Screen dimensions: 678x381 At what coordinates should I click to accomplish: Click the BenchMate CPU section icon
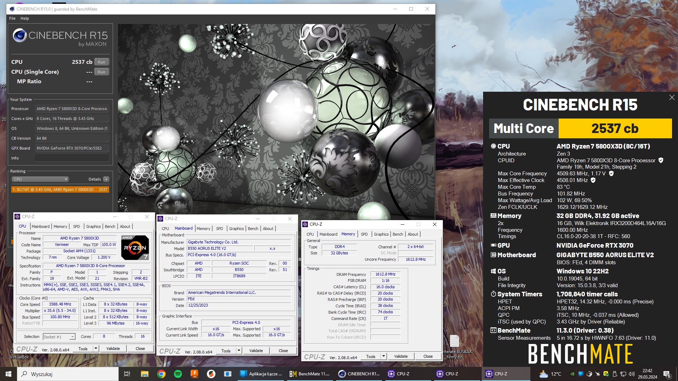click(x=493, y=146)
